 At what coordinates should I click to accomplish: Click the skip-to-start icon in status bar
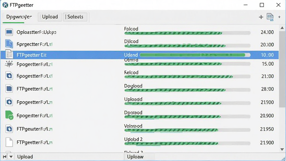point(4,157)
